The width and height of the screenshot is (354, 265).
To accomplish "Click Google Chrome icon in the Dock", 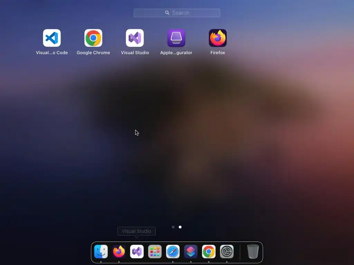I will pyautogui.click(x=209, y=252).
